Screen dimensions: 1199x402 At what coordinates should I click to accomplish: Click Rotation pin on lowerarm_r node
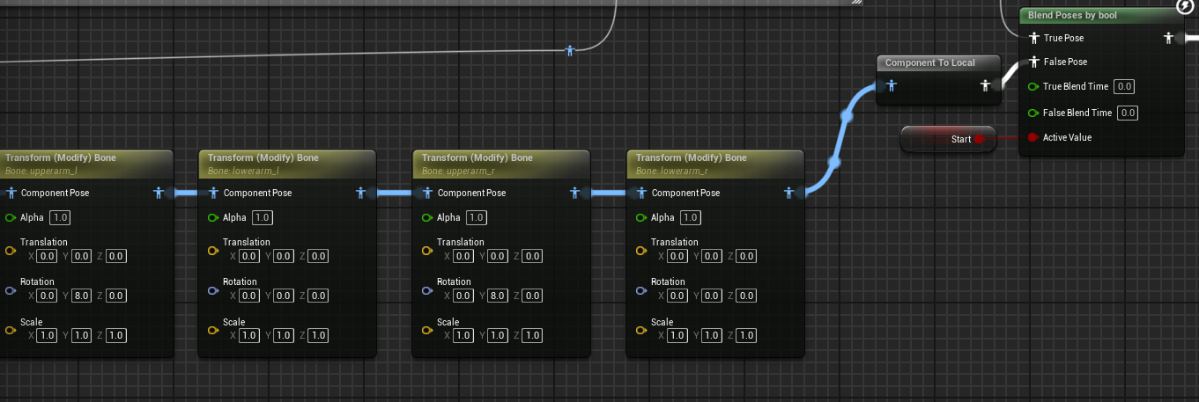pyautogui.click(x=641, y=290)
